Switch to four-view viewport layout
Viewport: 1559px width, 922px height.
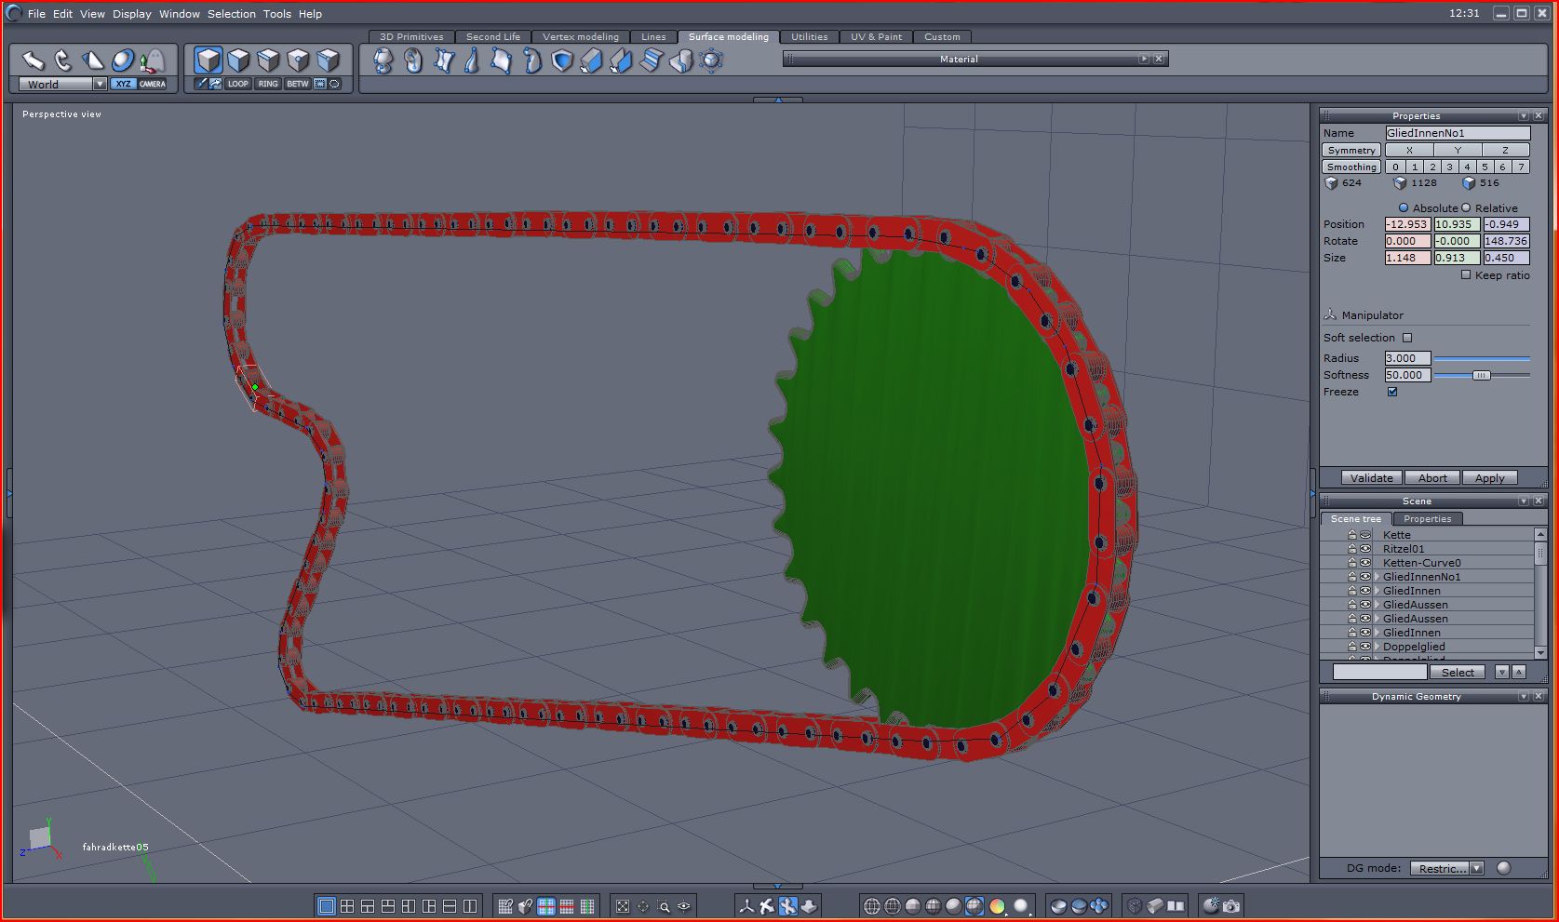(347, 906)
